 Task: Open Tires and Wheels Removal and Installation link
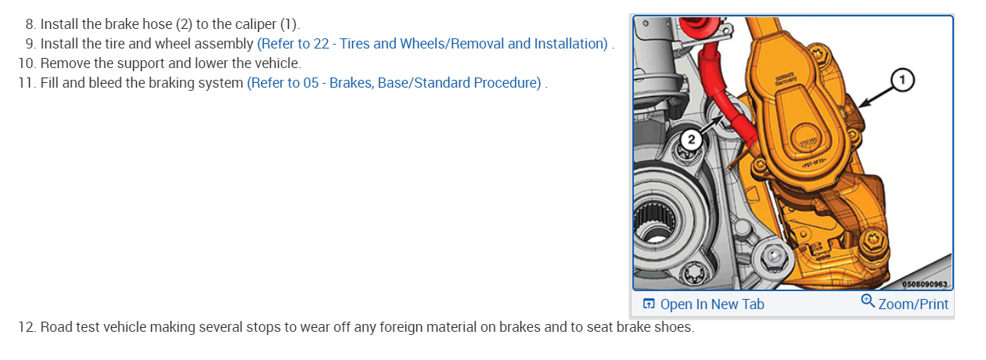coord(432,44)
